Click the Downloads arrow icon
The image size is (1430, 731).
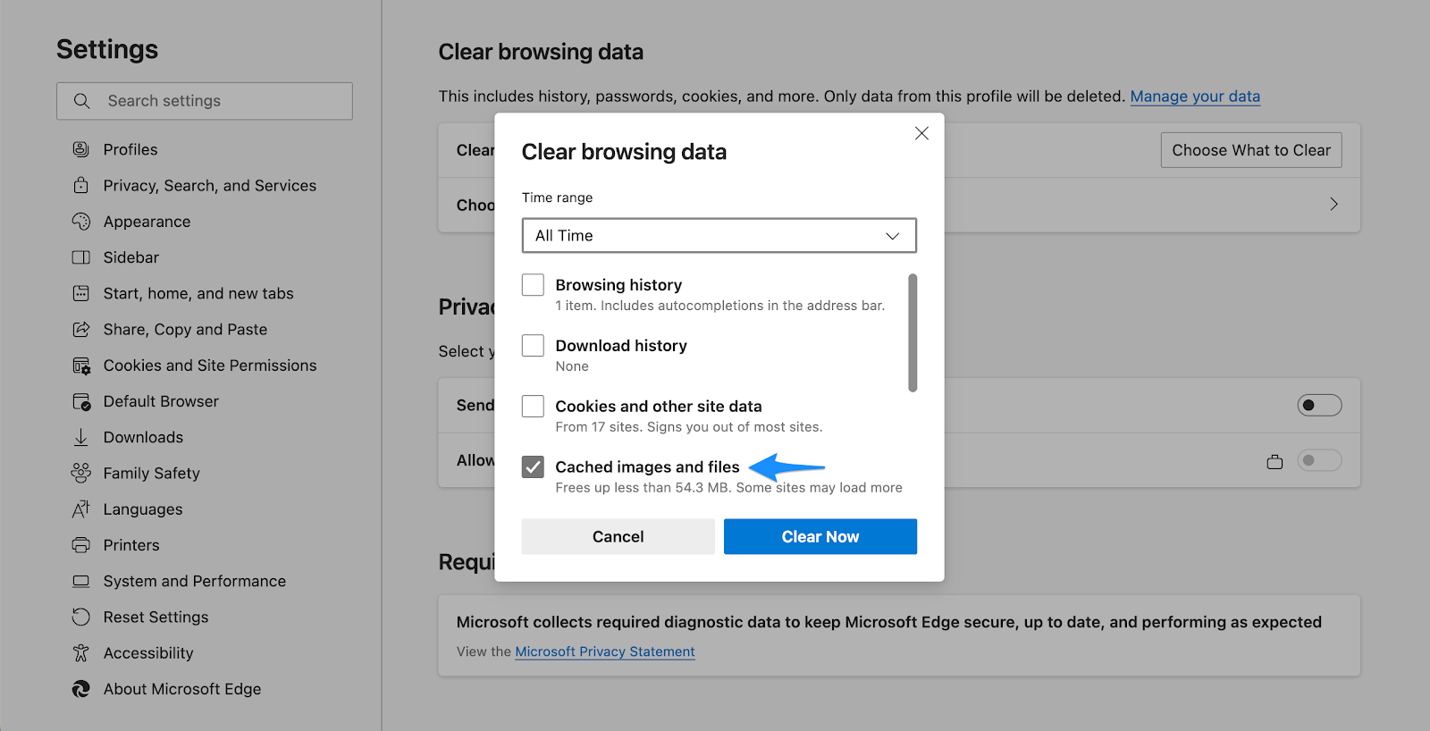coord(80,437)
